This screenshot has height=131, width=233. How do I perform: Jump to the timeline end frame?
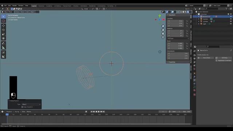click(x=104, y=112)
